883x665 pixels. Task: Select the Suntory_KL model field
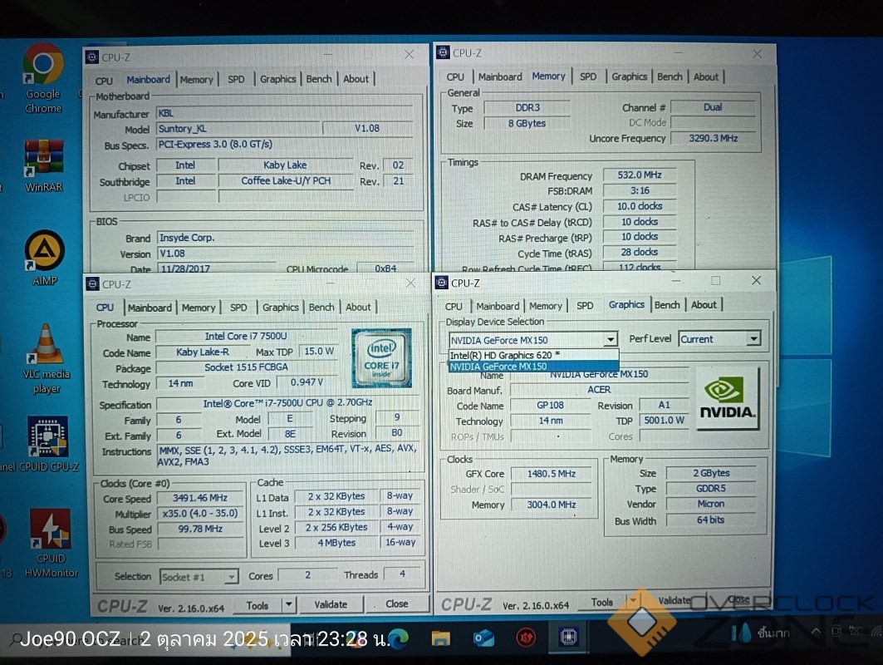point(238,129)
